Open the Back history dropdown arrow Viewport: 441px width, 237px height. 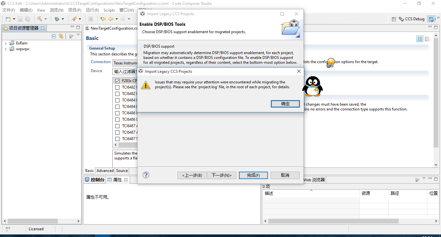116,19
